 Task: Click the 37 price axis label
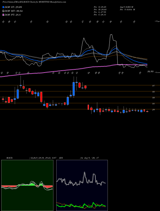coord(153,86)
